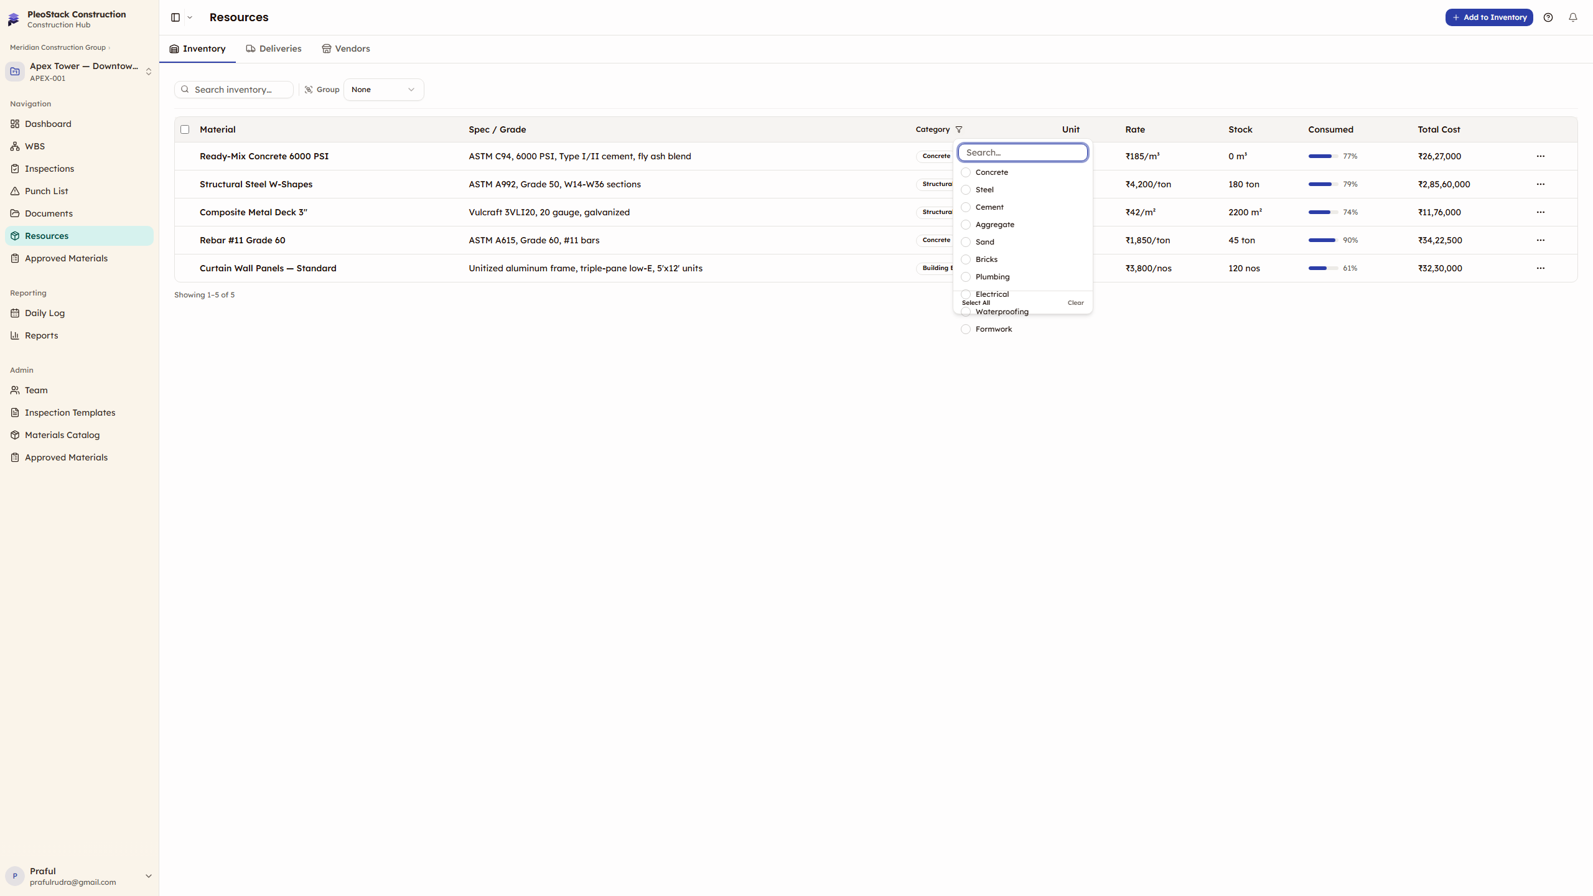The image size is (1593, 896).
Task: Switch to the Deliveries tab
Action: pos(274,49)
